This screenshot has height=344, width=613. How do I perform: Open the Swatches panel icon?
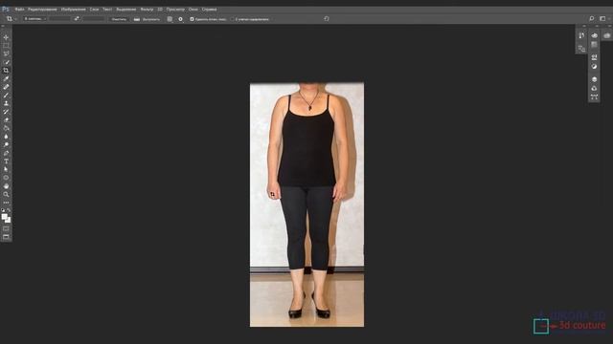click(594, 45)
